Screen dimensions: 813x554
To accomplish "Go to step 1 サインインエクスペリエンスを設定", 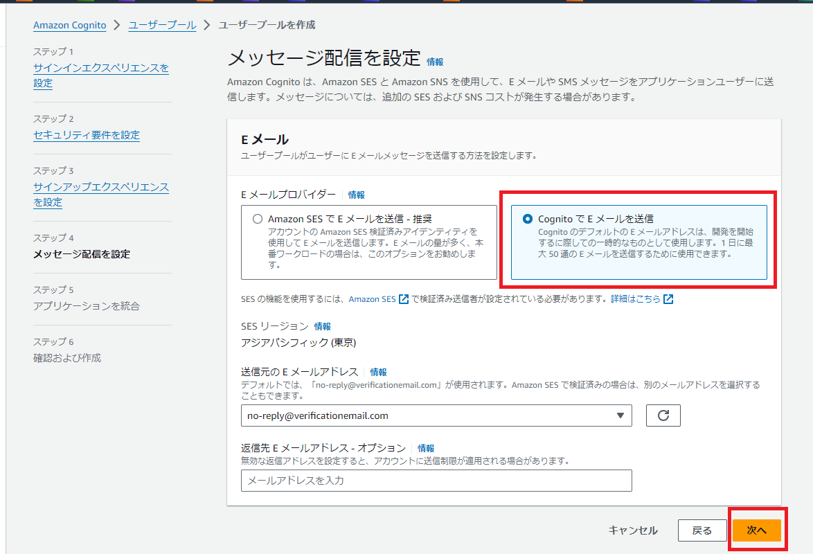I will [x=101, y=75].
